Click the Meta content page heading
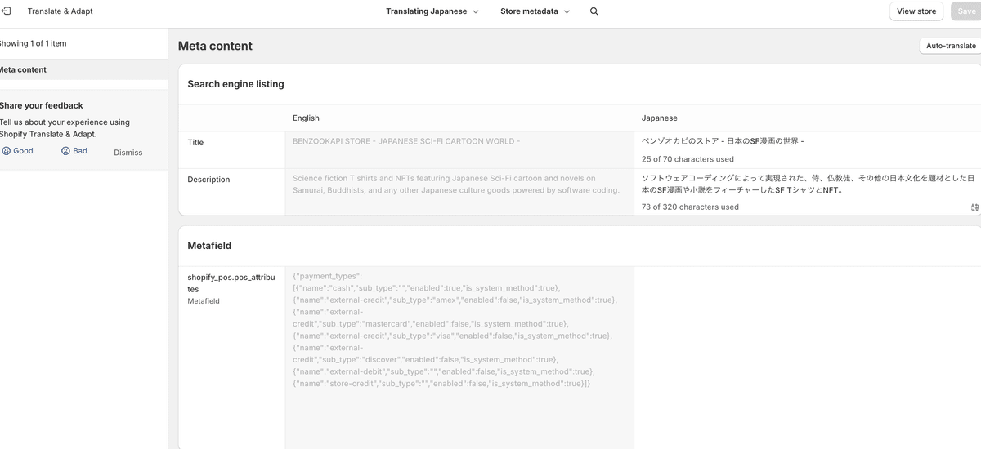This screenshot has width=981, height=449. pos(215,46)
